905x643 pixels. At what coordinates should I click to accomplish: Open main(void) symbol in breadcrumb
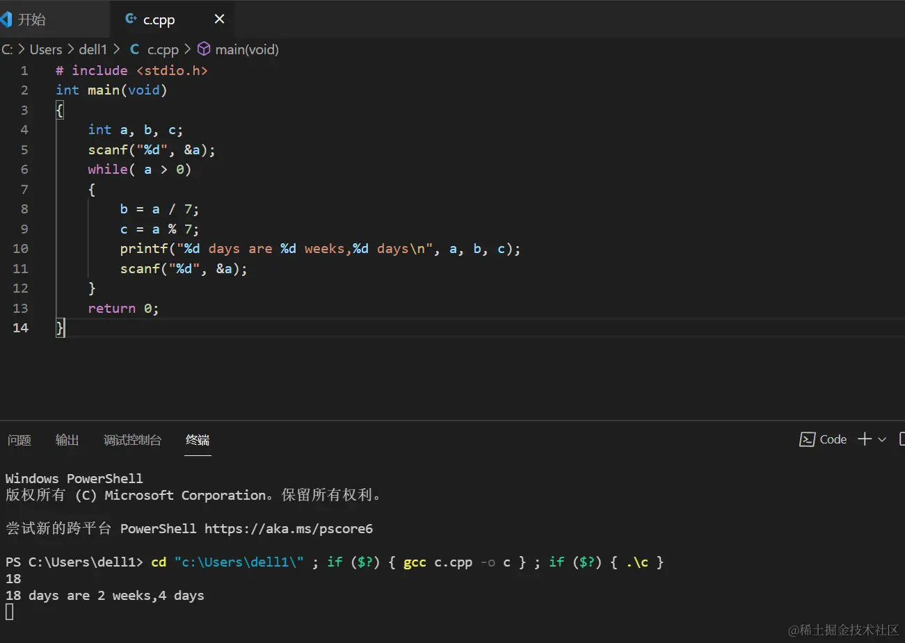(247, 49)
